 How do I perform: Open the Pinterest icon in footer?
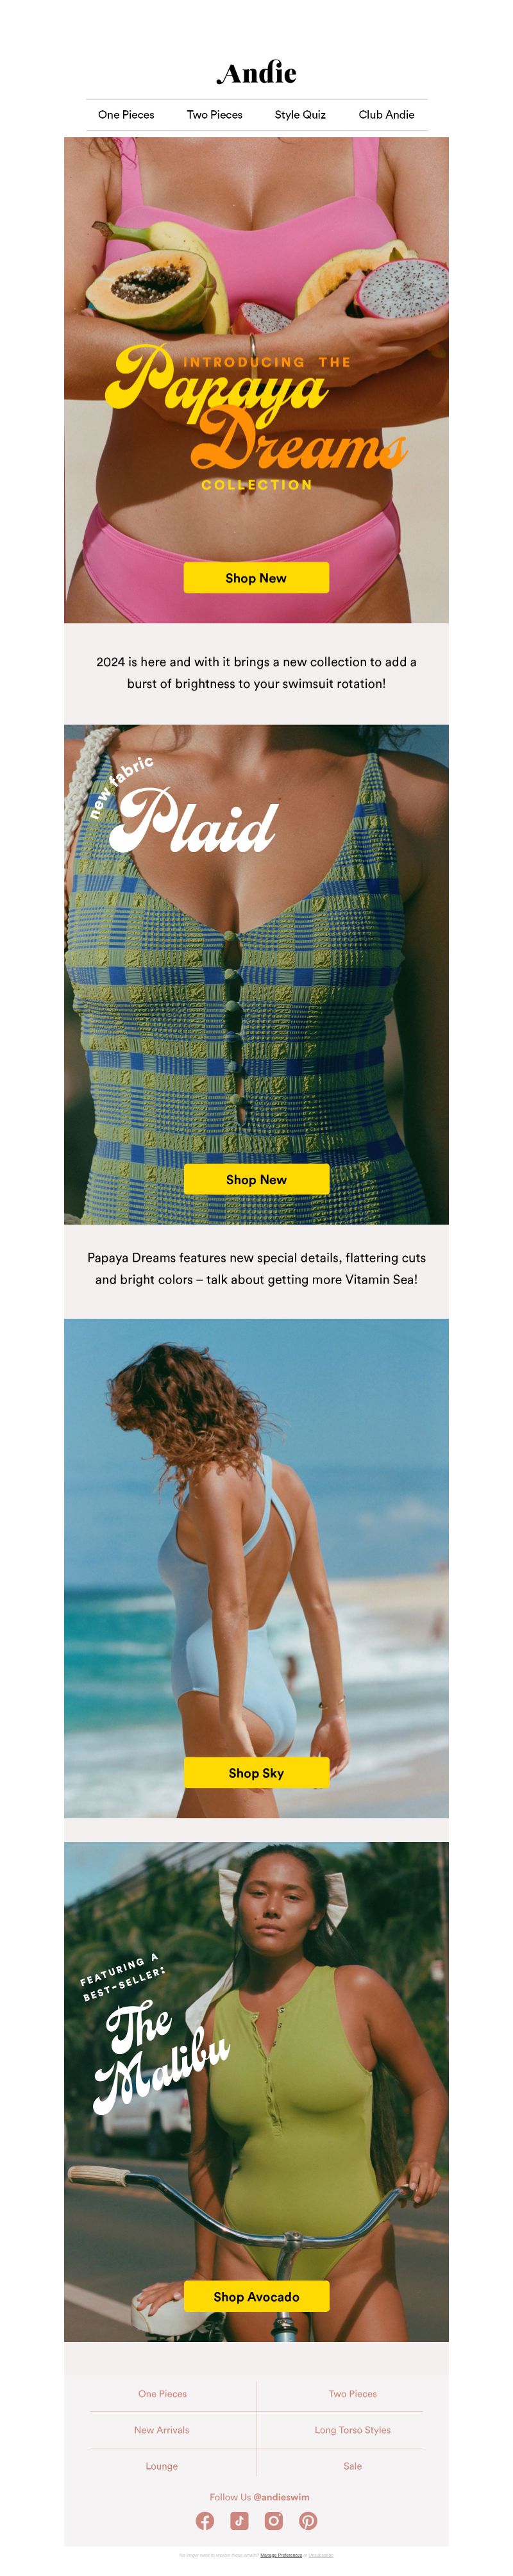pos(308,2521)
